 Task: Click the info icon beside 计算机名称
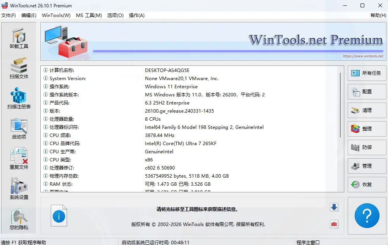tap(45, 70)
